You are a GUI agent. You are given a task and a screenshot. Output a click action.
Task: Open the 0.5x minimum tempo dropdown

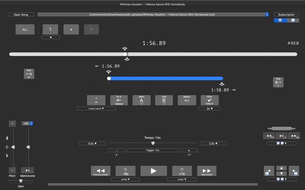click(92, 144)
